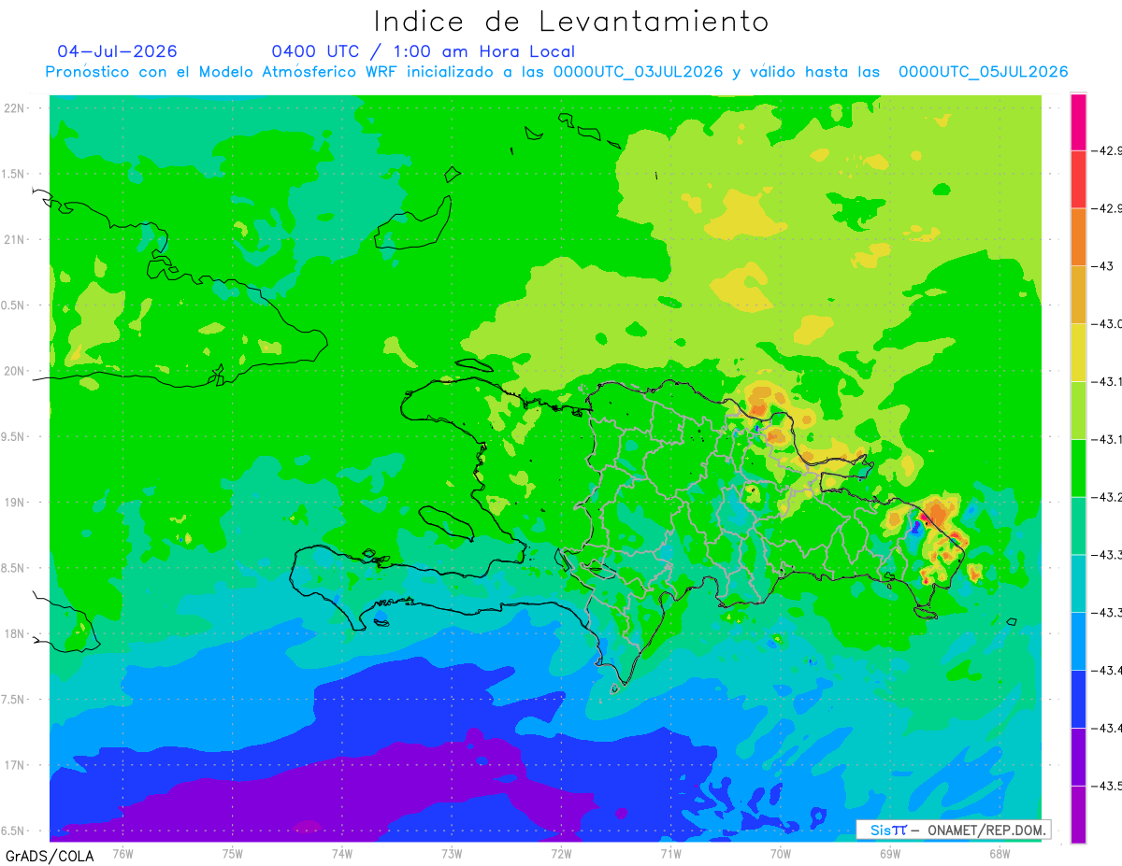
Task: Click the '21N' latitude label
Action: click(15, 239)
